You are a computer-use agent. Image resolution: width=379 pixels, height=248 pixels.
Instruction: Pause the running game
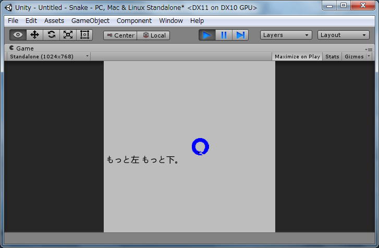click(224, 35)
